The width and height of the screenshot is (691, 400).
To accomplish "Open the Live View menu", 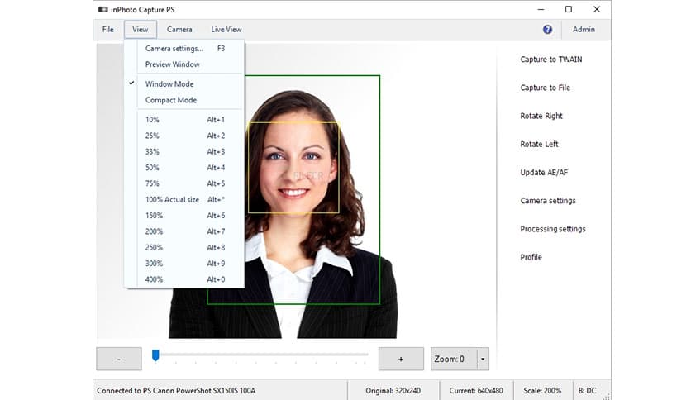I will 226,30.
